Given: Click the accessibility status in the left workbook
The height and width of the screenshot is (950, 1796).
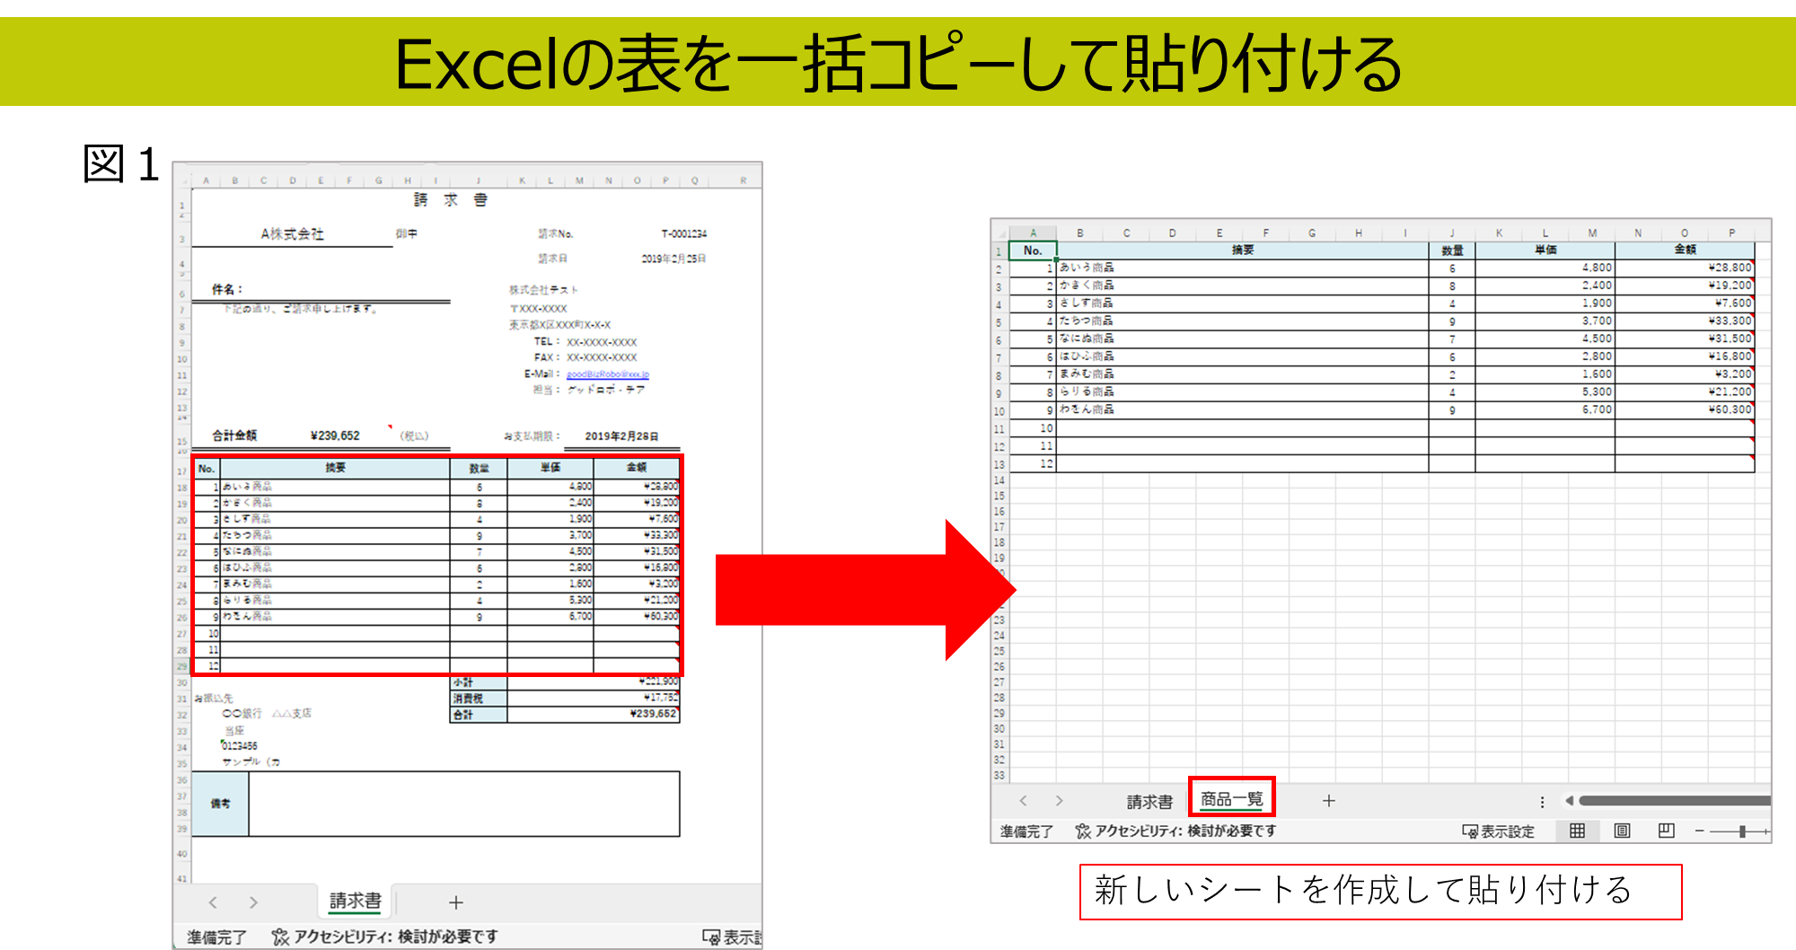Looking at the screenshot, I should (x=385, y=937).
